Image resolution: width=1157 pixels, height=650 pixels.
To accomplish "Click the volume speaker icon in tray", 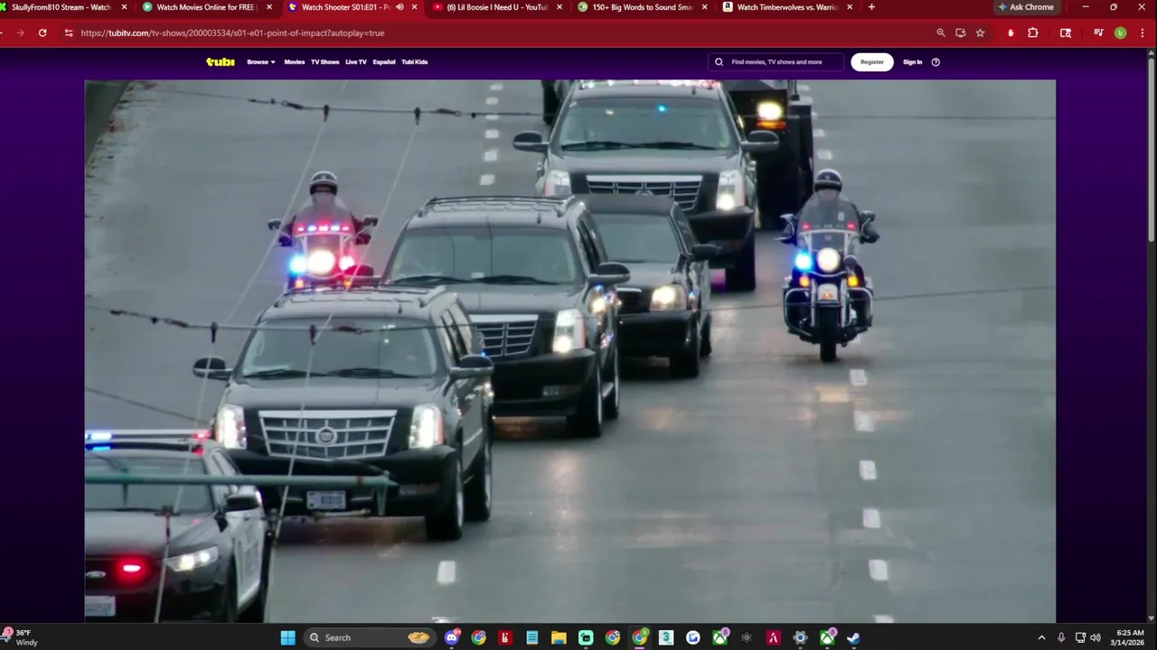I will 1096,637.
